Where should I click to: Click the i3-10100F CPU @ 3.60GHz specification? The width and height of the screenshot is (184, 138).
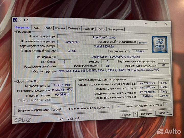113,57
